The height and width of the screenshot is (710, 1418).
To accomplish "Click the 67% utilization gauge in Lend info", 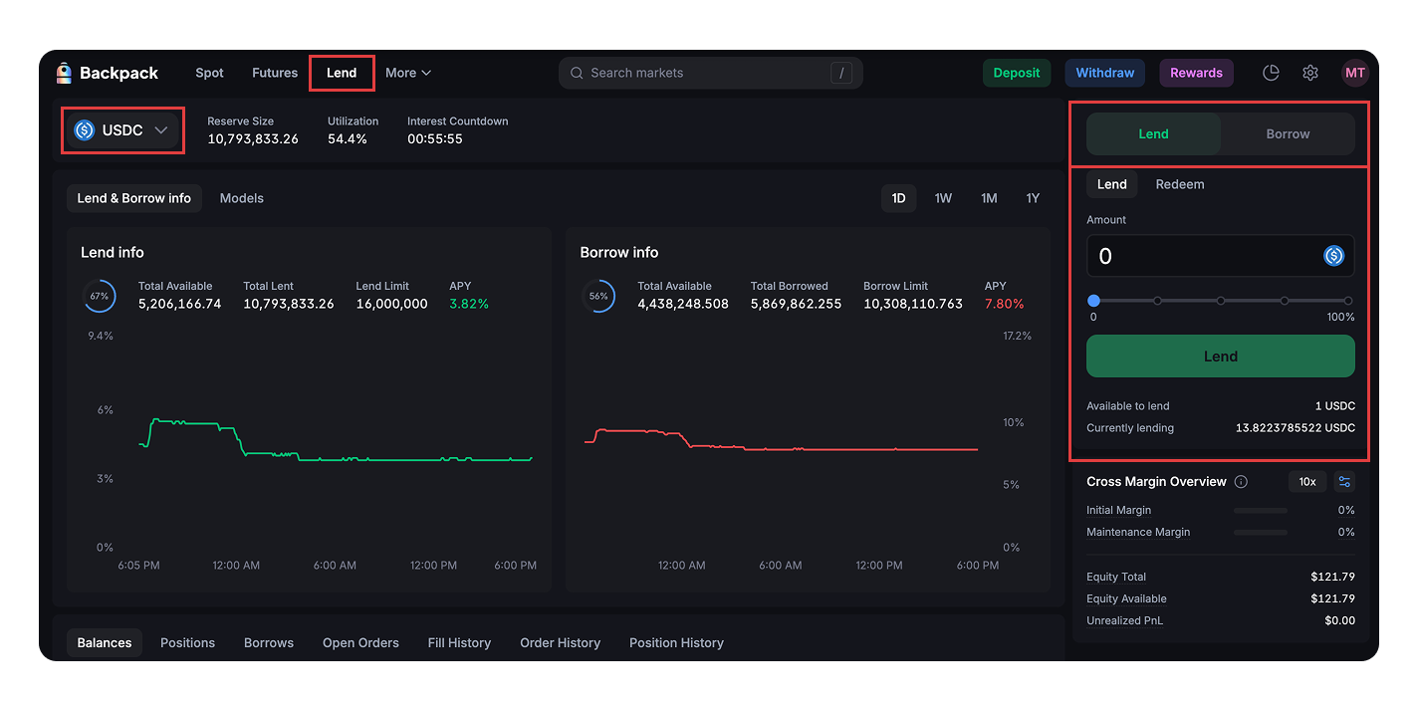I will (100, 296).
